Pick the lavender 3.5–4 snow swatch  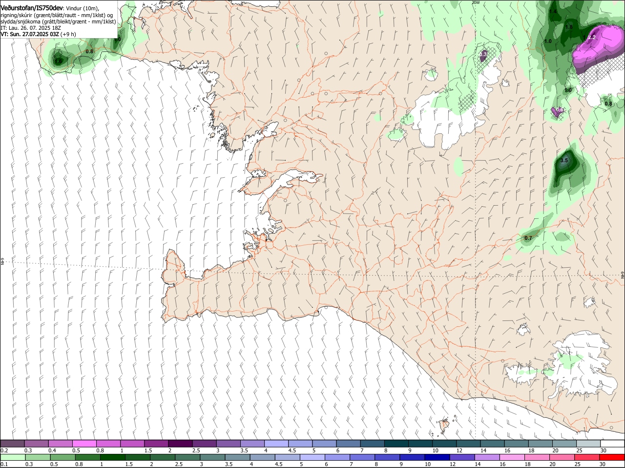[252, 444]
